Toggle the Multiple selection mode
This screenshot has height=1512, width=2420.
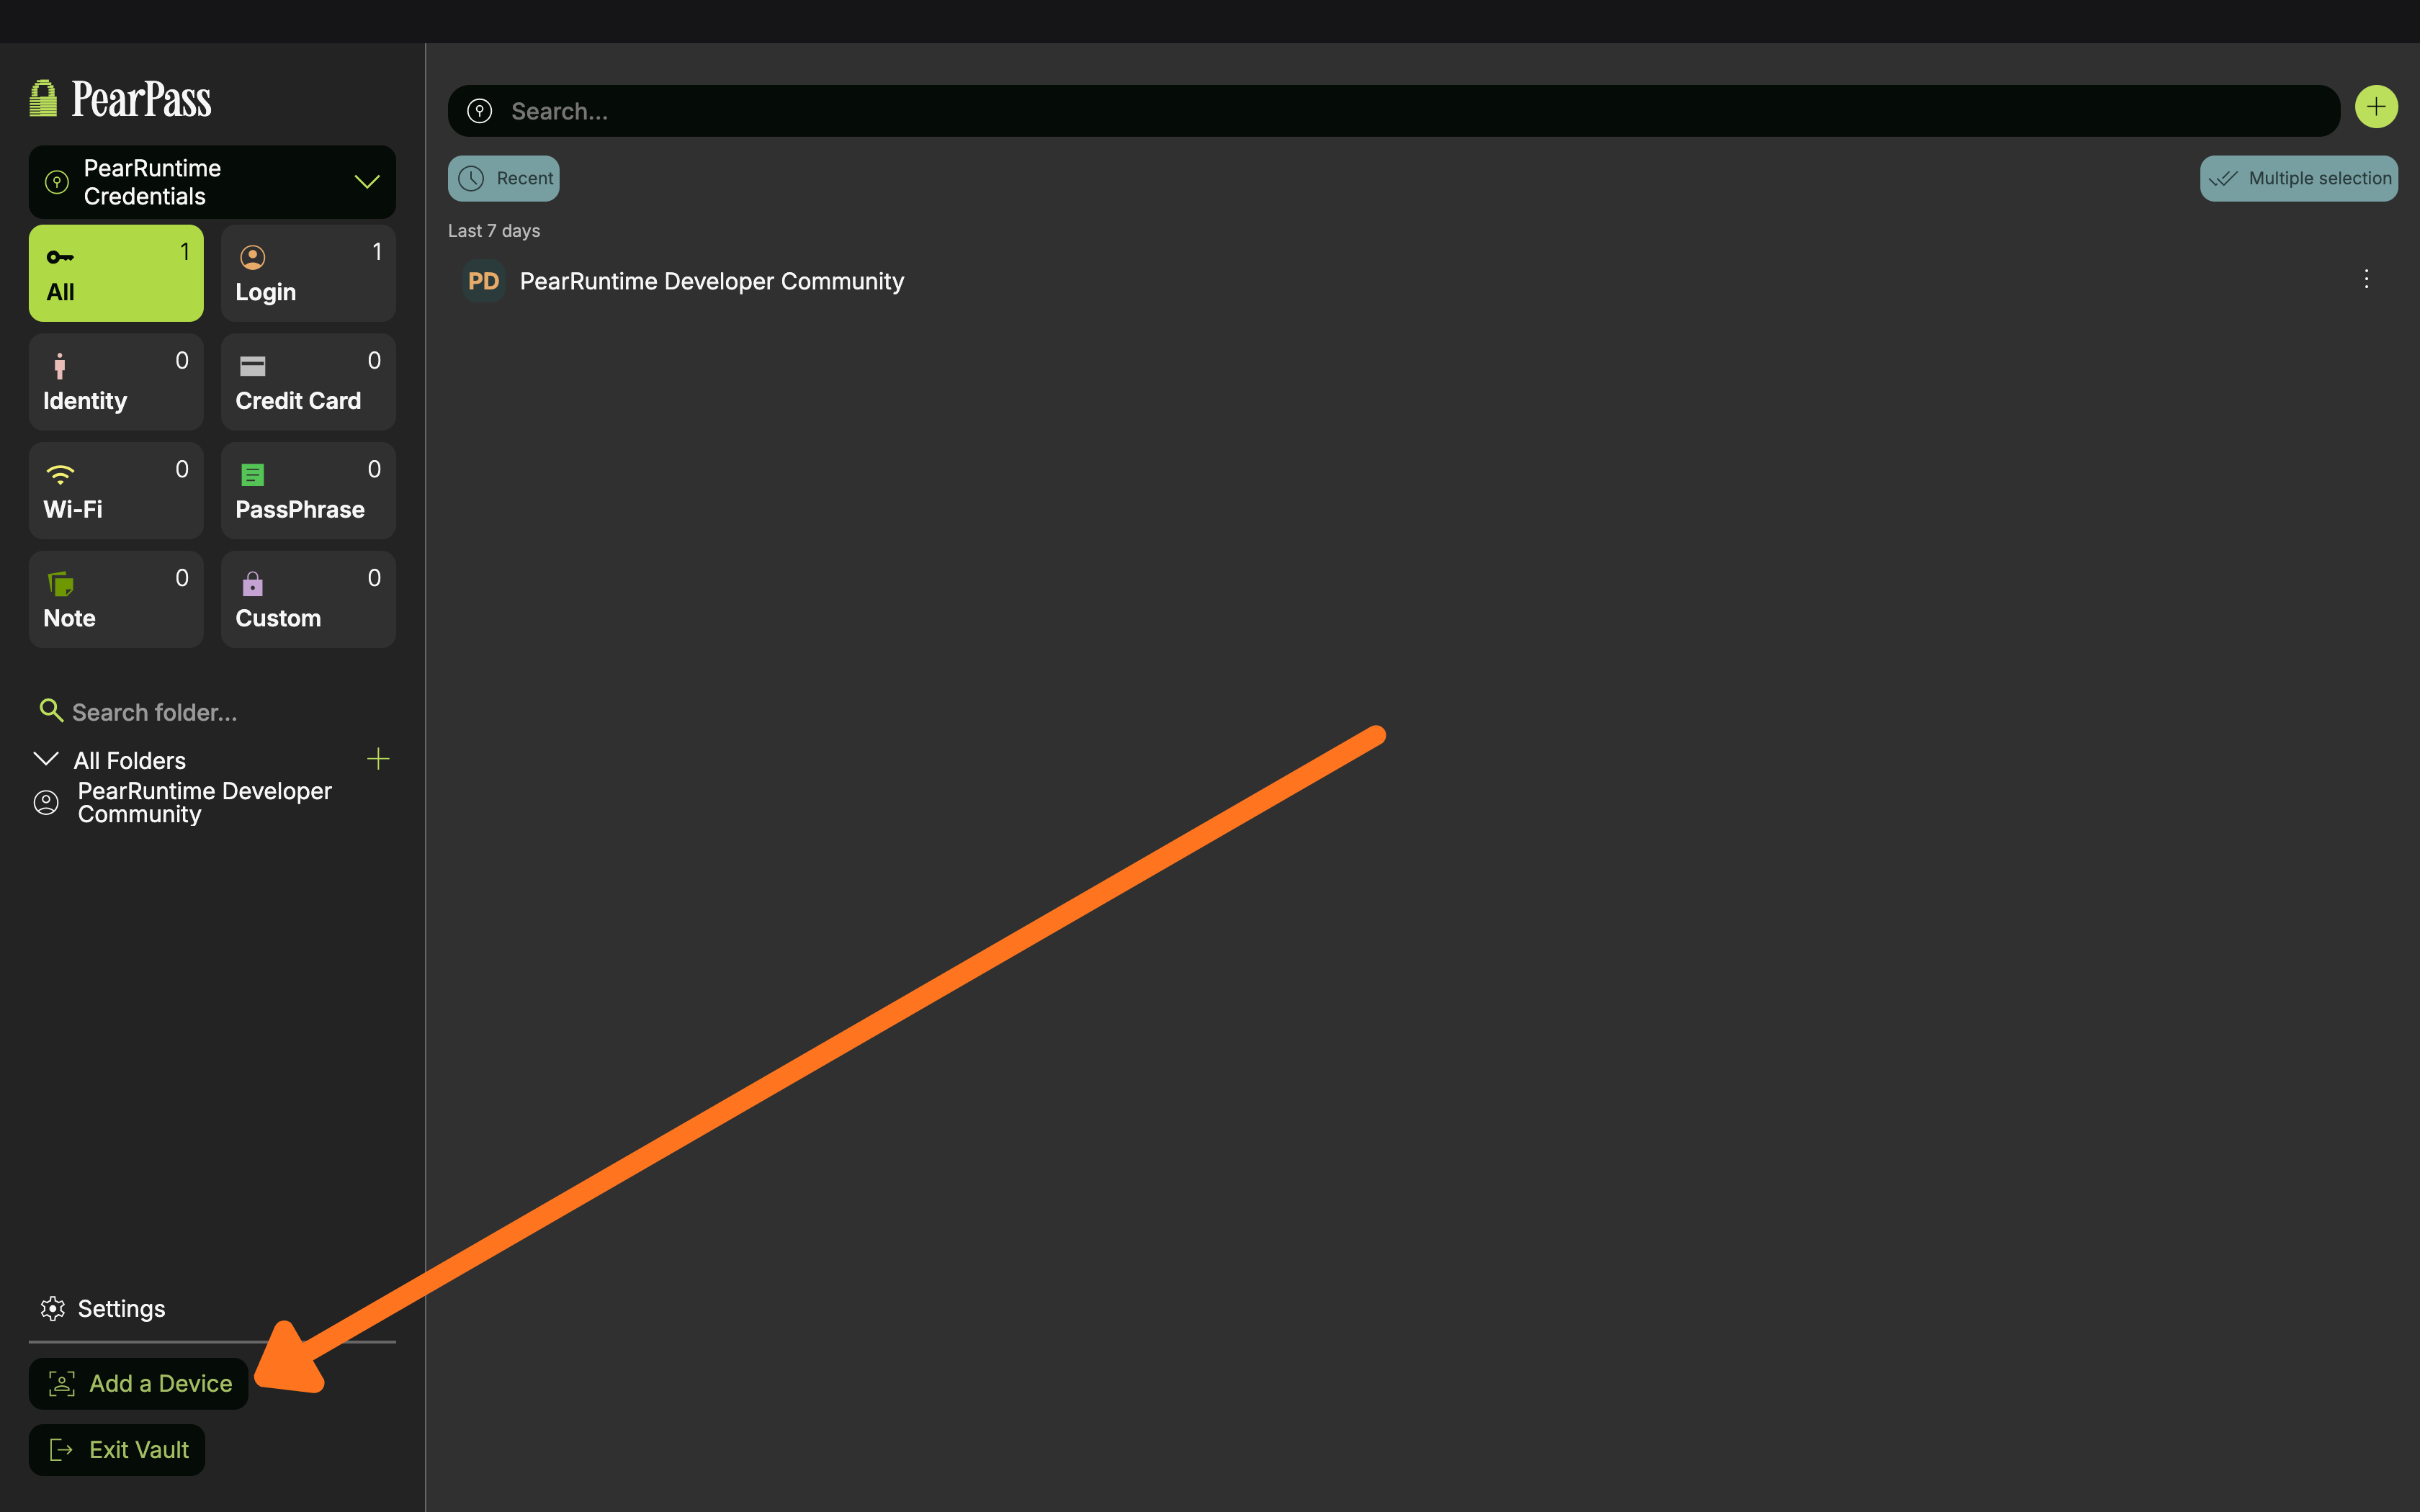tap(2298, 178)
